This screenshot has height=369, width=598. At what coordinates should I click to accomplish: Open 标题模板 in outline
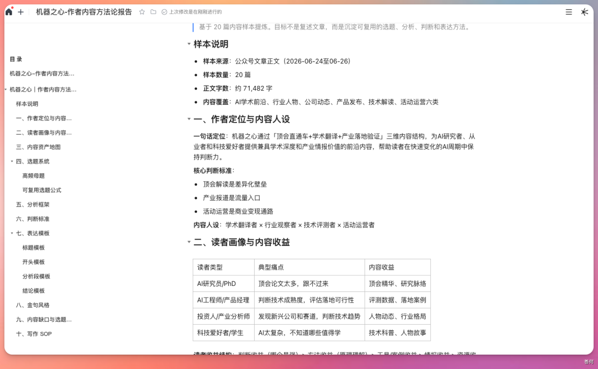[x=34, y=248]
